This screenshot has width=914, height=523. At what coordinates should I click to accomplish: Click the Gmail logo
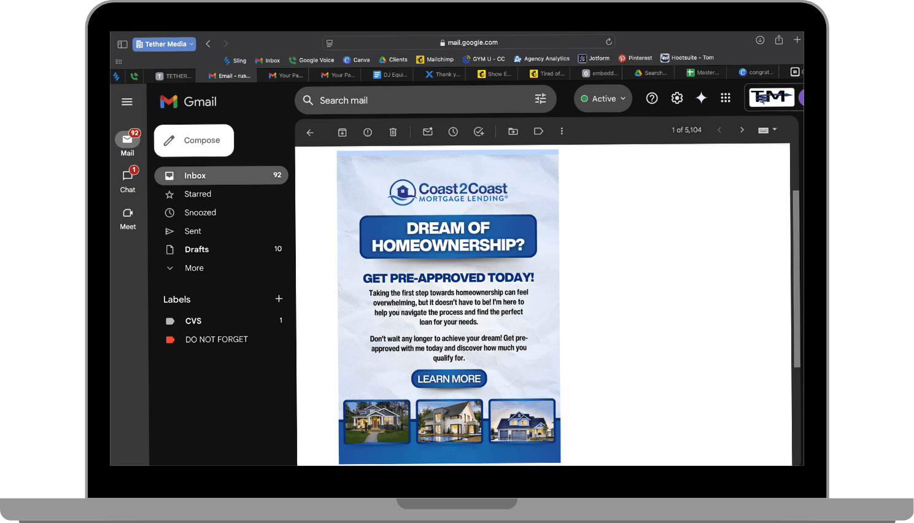pyautogui.click(x=188, y=102)
